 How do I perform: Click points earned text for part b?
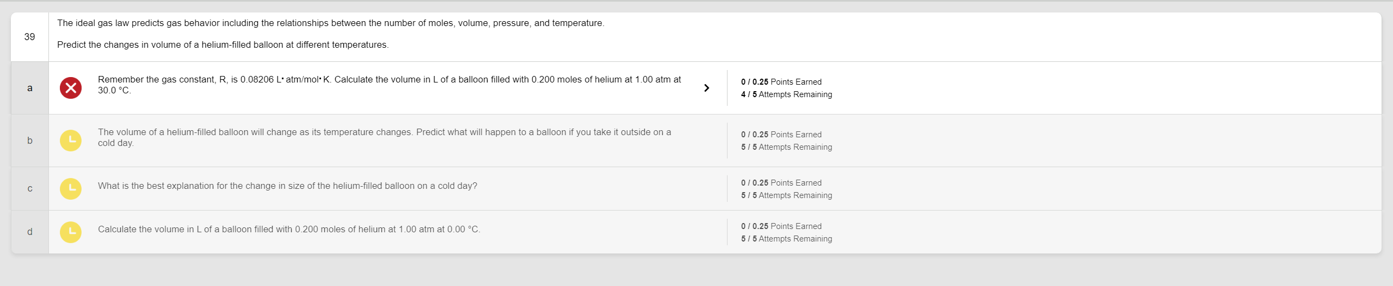(781, 135)
